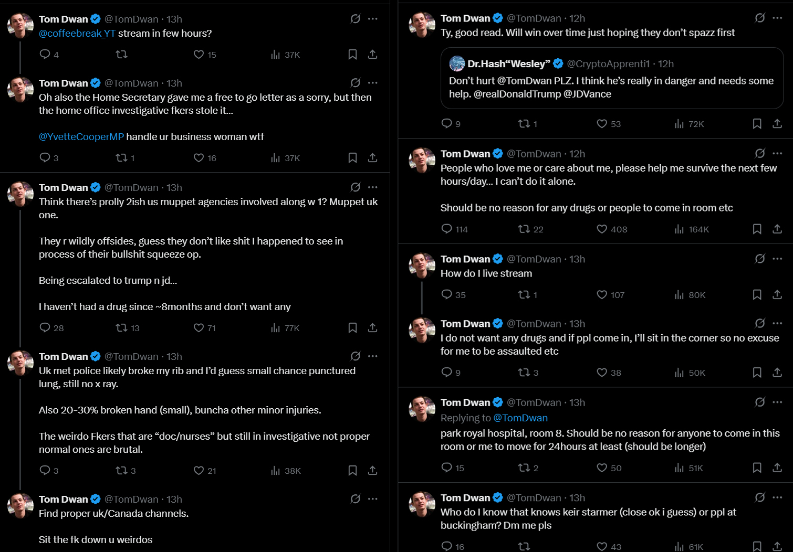The height and width of the screenshot is (552, 793).
Task: Click the 'Replying to @TomDwan' handle link
Action: [x=520, y=418]
